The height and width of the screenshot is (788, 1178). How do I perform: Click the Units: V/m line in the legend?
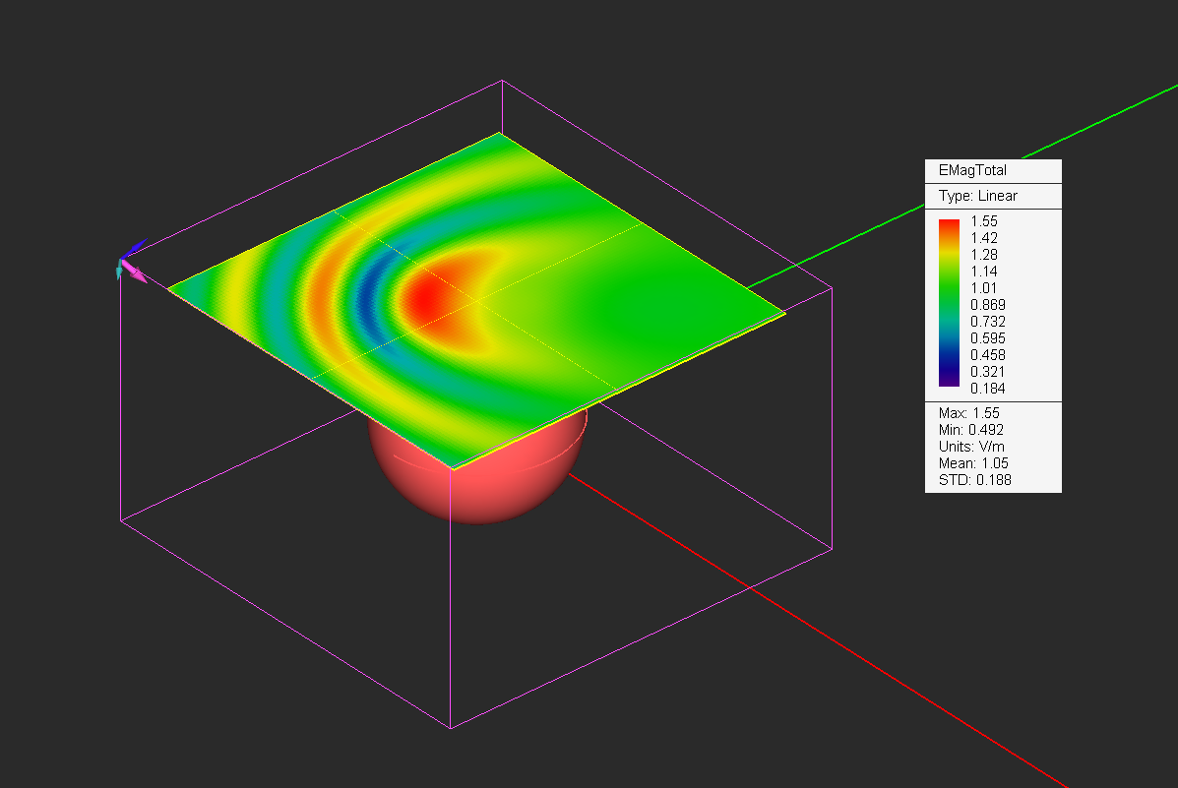971,447
